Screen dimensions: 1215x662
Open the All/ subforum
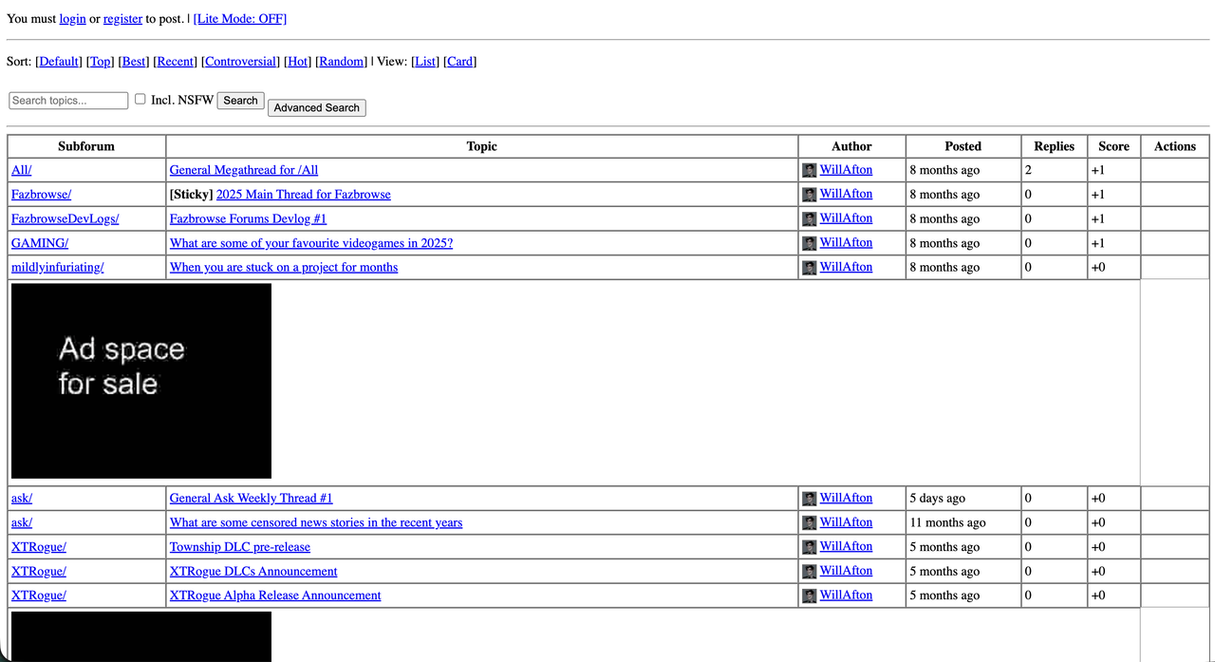pyautogui.click(x=21, y=170)
